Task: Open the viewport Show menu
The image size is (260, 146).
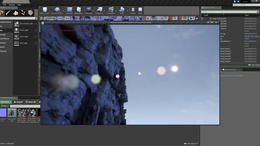Action: click(x=67, y=18)
